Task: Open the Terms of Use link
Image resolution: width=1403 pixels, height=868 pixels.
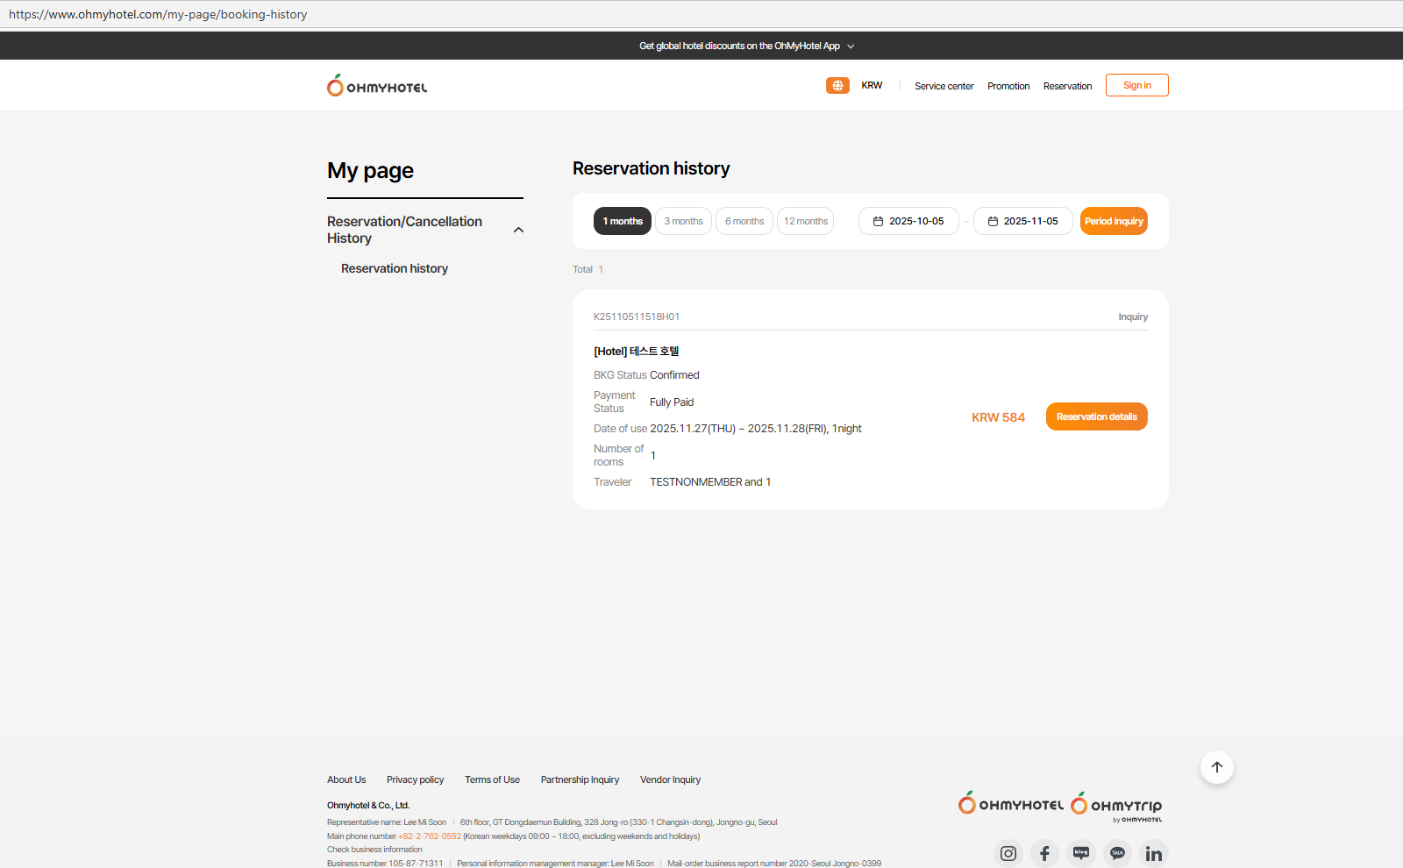Action: (x=492, y=779)
